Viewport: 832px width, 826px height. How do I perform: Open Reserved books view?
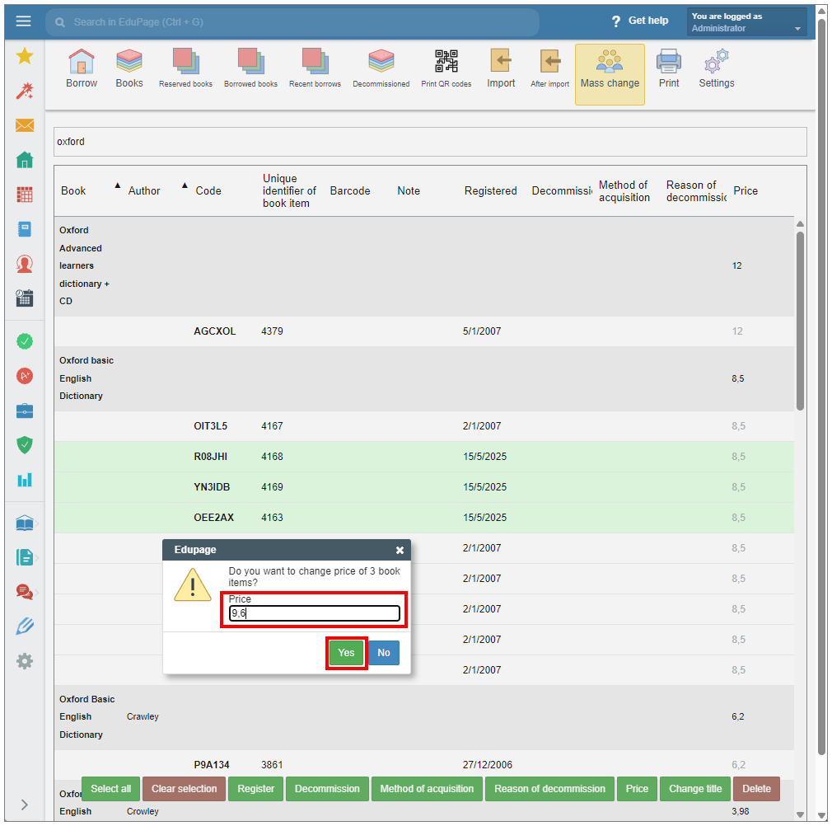(185, 68)
